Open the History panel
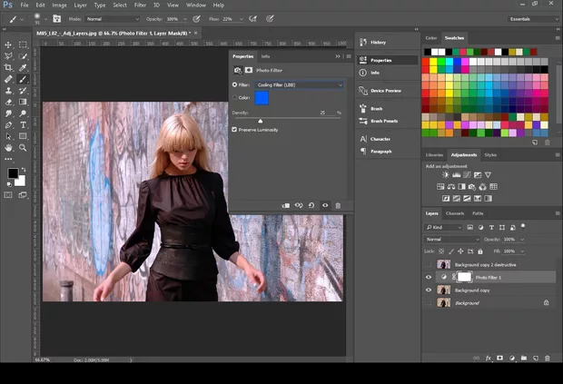 378,43
